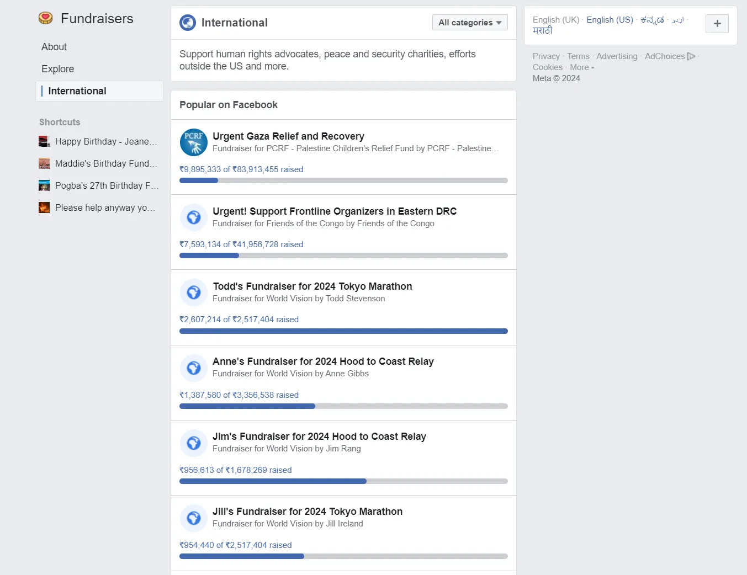Switch language to Urdu
This screenshot has height=575, width=747.
(x=677, y=20)
